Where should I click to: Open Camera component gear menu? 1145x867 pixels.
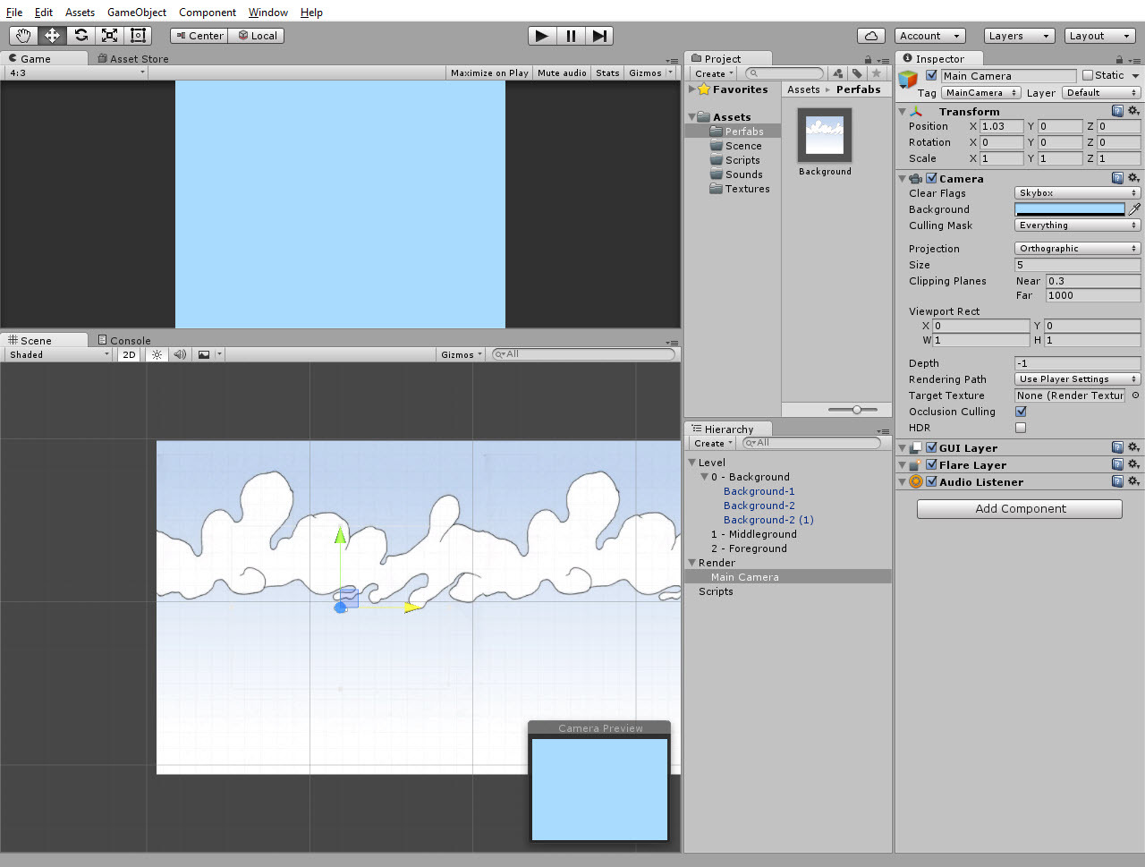coord(1133,178)
